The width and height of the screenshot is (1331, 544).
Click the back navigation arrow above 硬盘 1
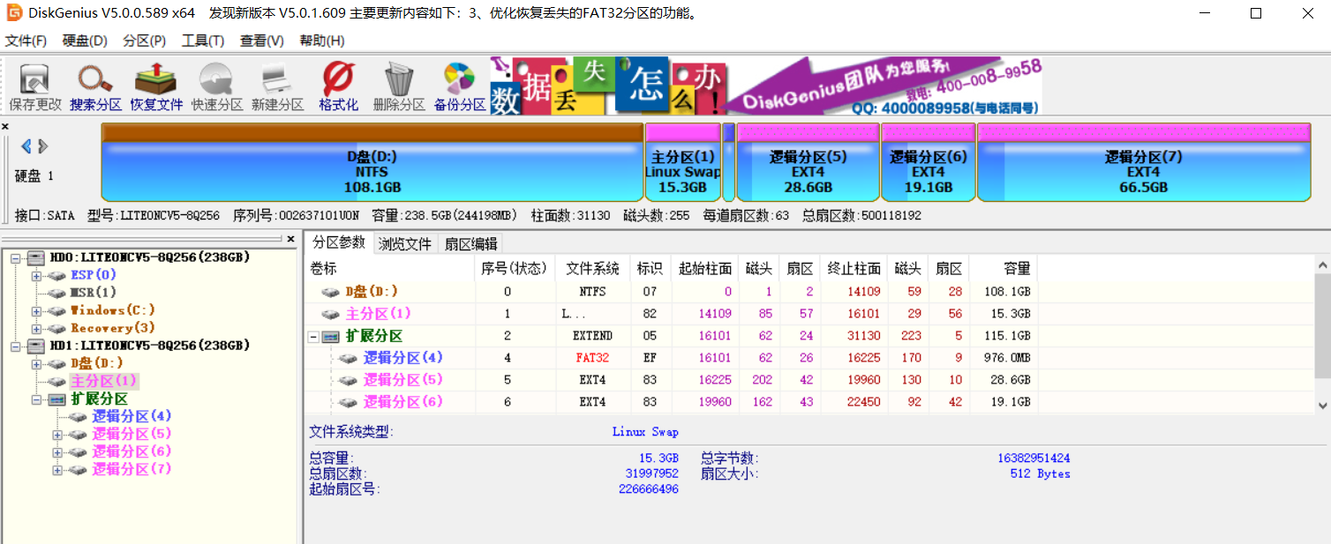tap(26, 147)
